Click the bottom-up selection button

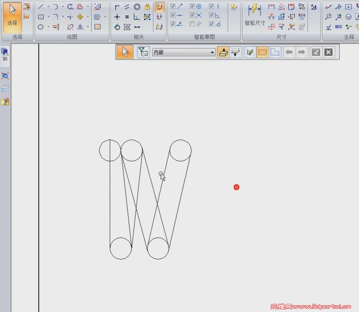(223, 52)
